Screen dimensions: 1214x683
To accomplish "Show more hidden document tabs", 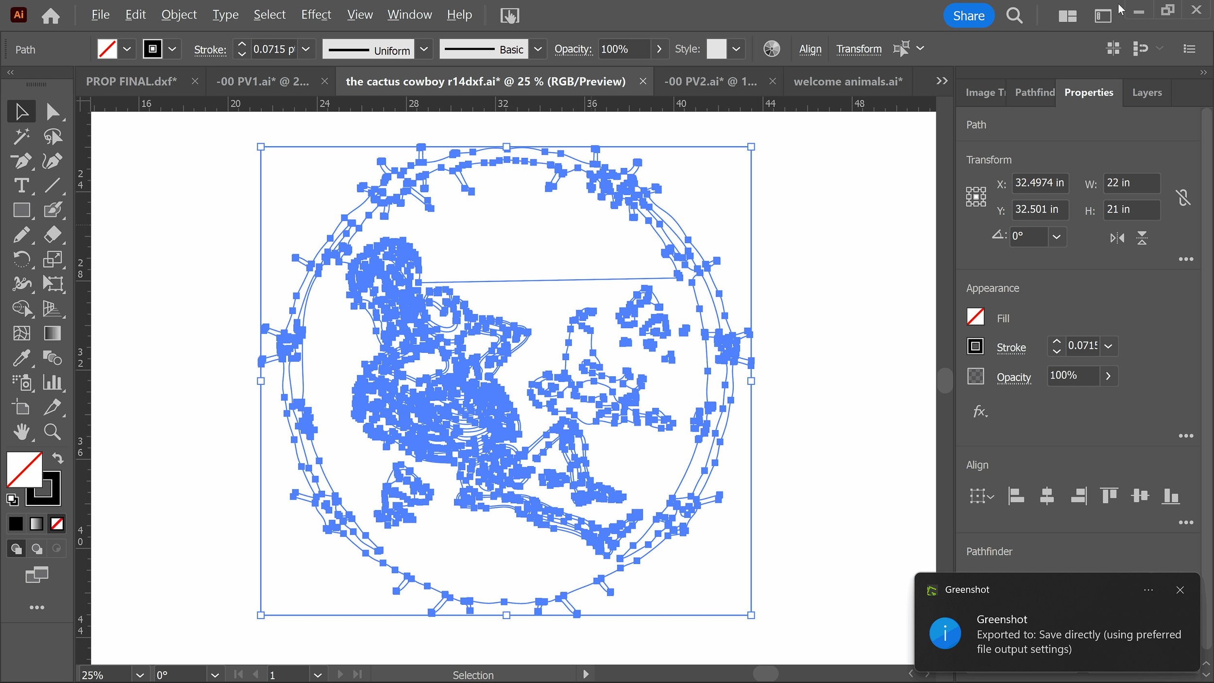I will coord(942,81).
